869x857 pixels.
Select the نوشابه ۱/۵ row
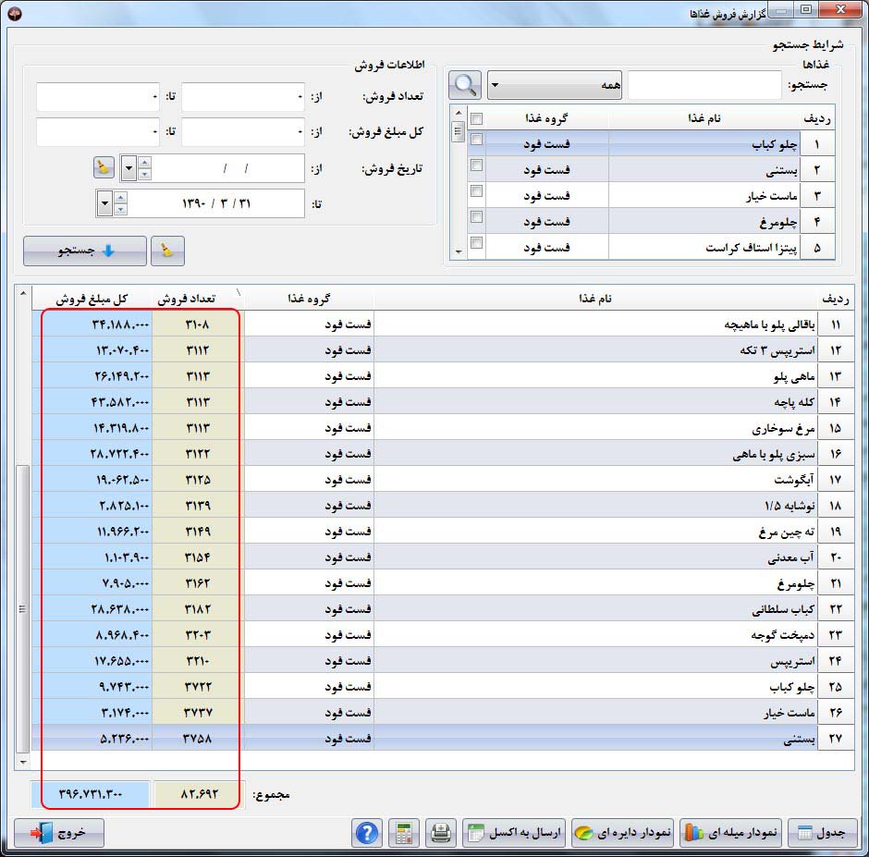443,506
